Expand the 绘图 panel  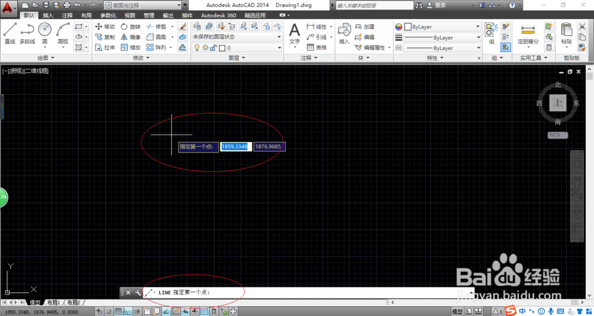point(46,58)
